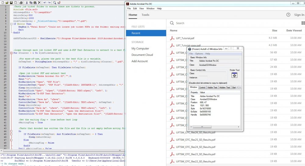Click PDF icon beside UFTSW_OTC_Res25_SD_Results.pdf

[172, 140]
